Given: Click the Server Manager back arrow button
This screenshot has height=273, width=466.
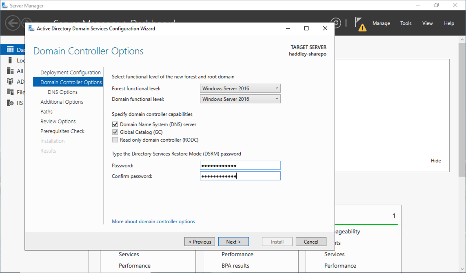Looking at the screenshot, I should coord(13,23).
